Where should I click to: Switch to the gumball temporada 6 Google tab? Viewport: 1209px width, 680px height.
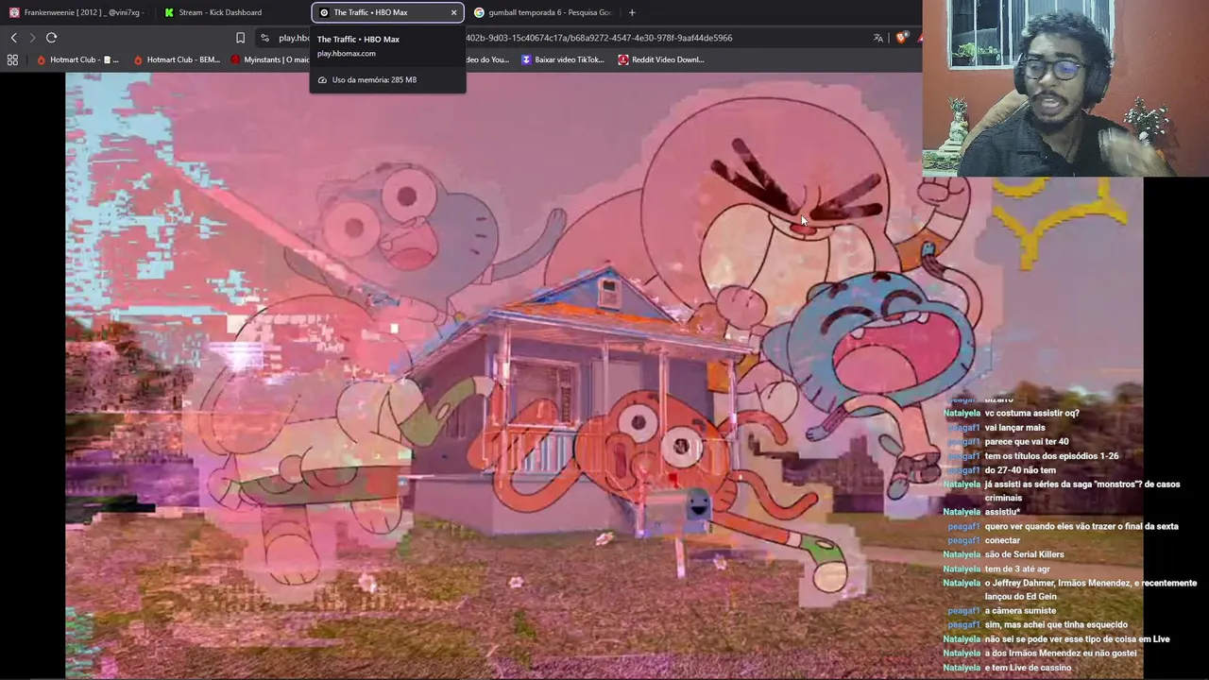[x=542, y=12]
